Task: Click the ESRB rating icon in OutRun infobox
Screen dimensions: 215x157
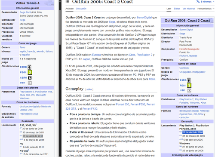Action: [x=189, y=80]
